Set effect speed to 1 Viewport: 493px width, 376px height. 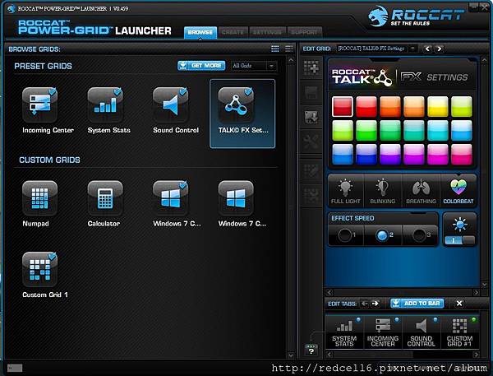click(346, 235)
